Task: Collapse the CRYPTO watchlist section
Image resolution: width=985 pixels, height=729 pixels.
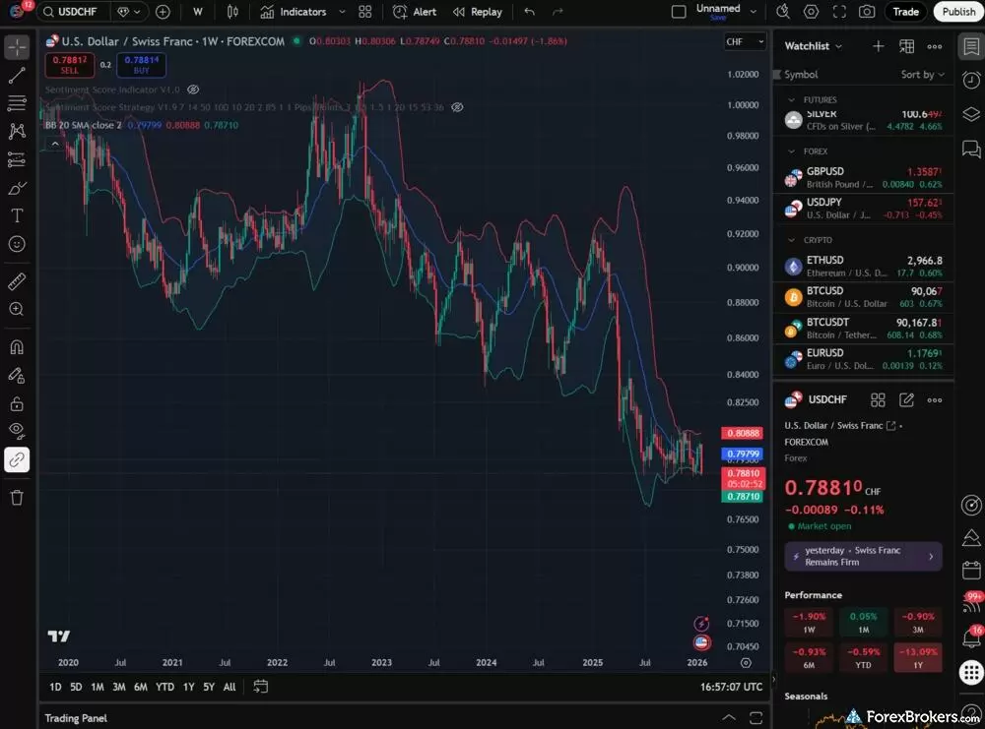Action: (x=792, y=240)
